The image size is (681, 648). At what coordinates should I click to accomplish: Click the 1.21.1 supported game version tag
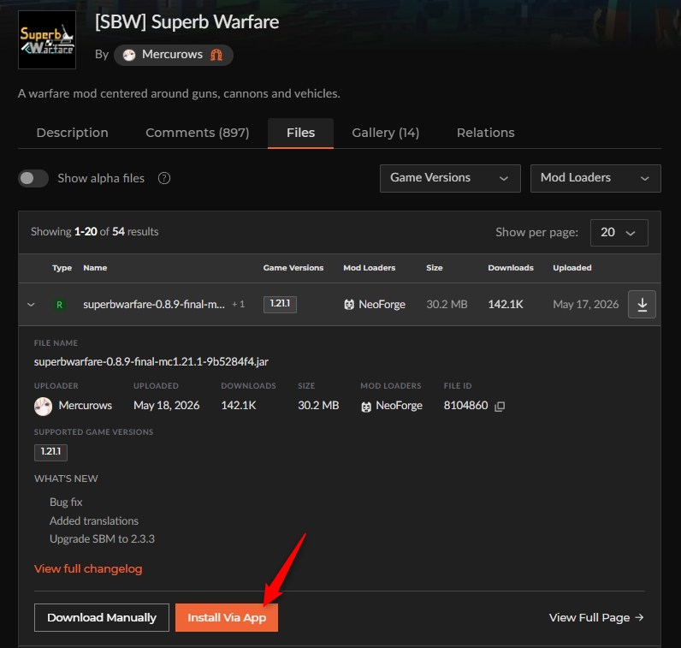tap(50, 452)
